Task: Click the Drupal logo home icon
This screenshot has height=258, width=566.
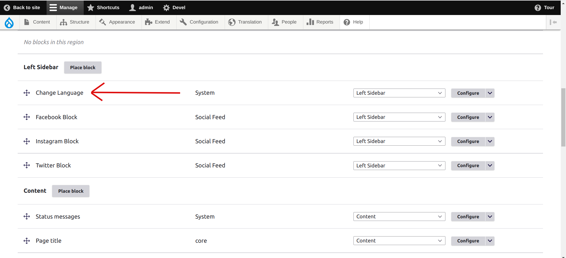Action: coord(9,22)
